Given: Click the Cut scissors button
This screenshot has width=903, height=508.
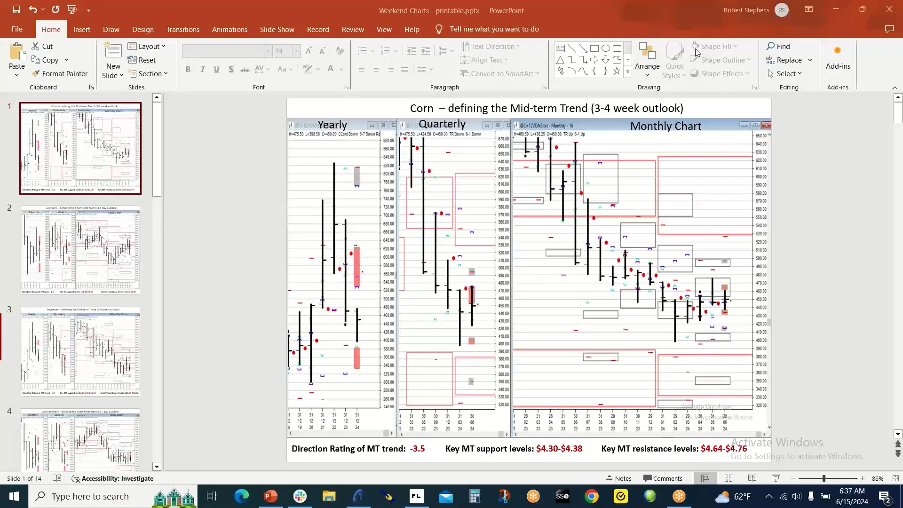Looking at the screenshot, I should (42, 46).
